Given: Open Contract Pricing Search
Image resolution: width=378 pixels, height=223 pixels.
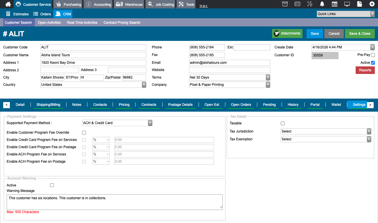Looking at the screenshot, I should tap(122, 23).
